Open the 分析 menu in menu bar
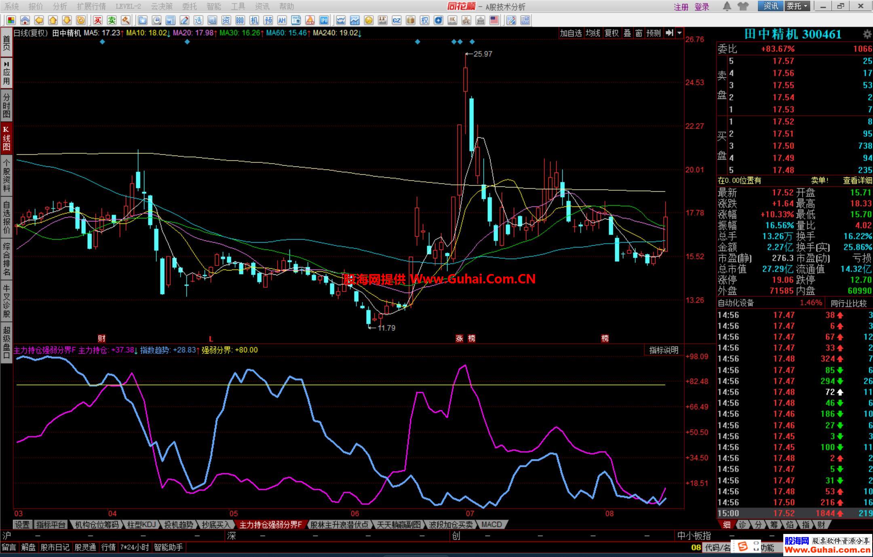The image size is (873, 557). point(60,6)
